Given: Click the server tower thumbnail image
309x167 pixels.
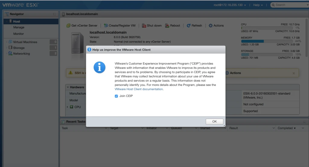Looking at the screenshot, I should click(x=78, y=43).
